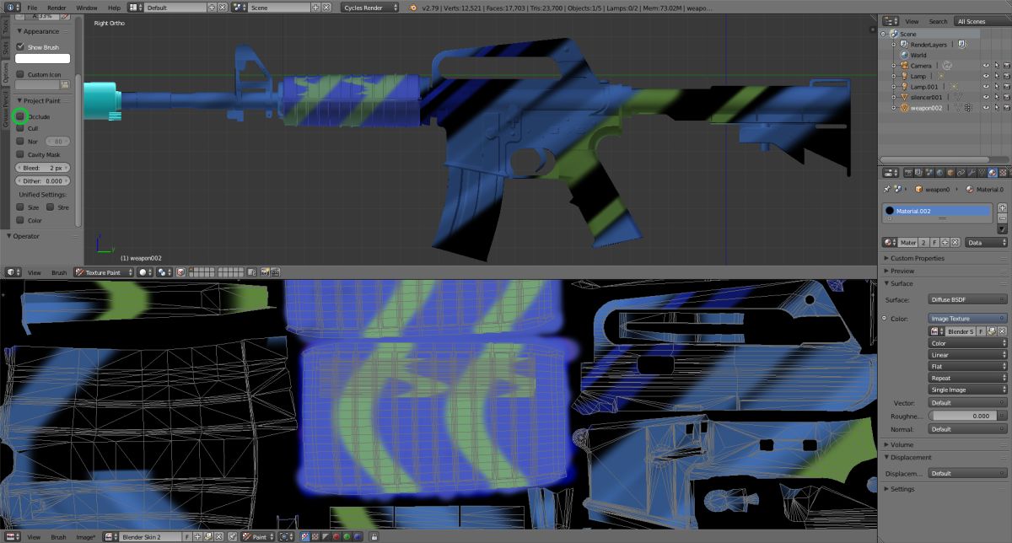Open the Help menu
This screenshot has height=543, width=1012.
pyautogui.click(x=114, y=7)
